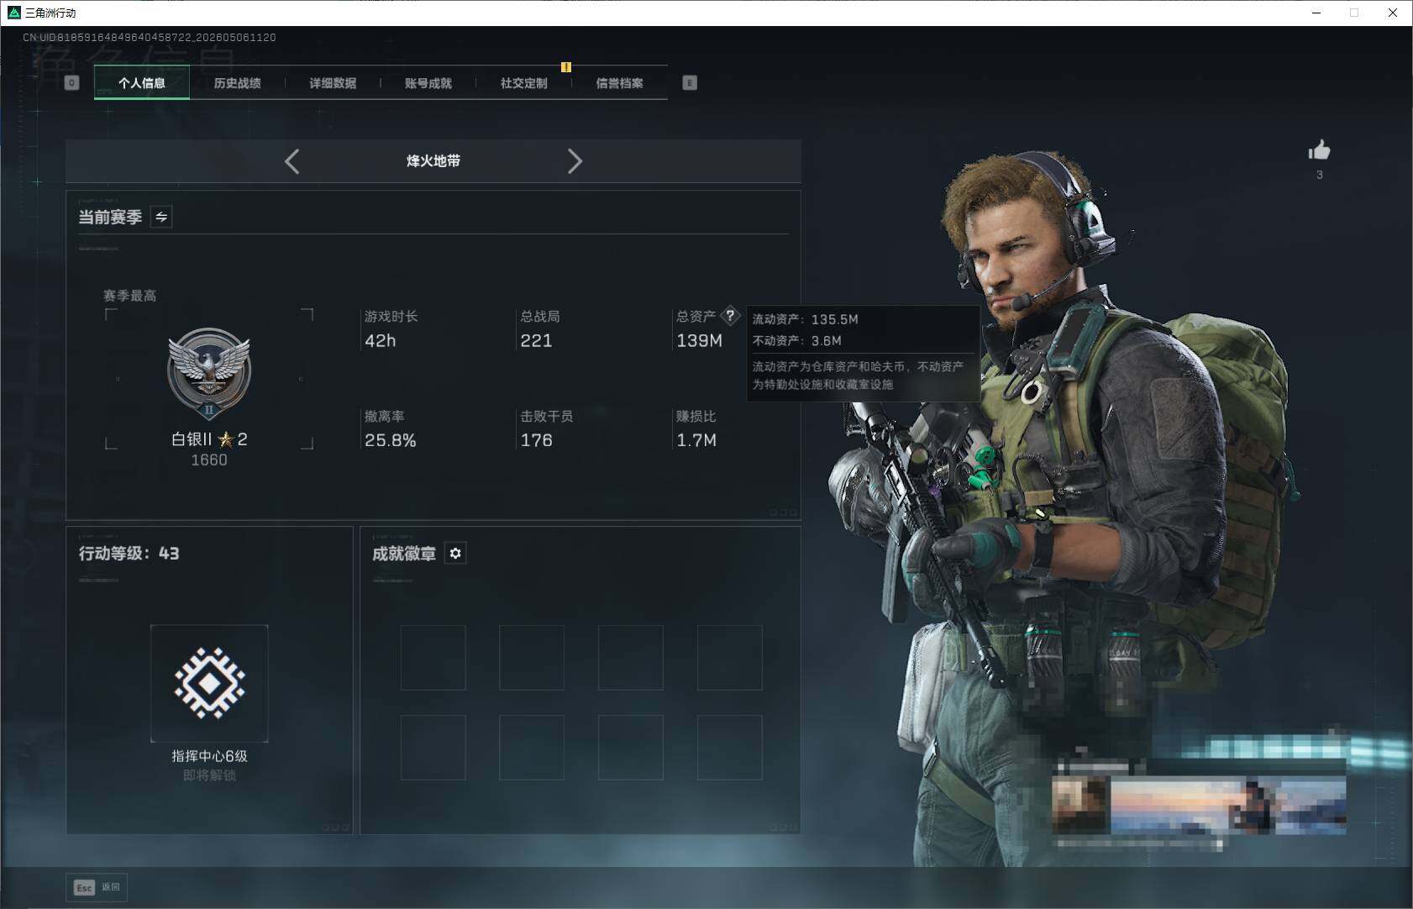Image resolution: width=1413 pixels, height=909 pixels.
Task: Minimize the 三角洲行动 window
Action: pos(1316,13)
